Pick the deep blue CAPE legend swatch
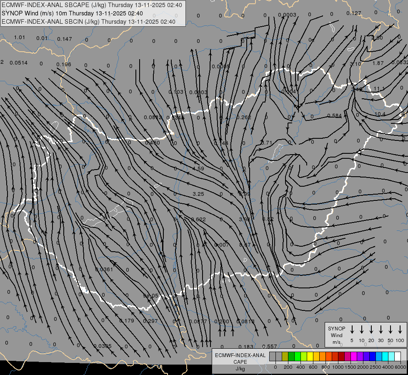408x375 pixels. (372, 356)
